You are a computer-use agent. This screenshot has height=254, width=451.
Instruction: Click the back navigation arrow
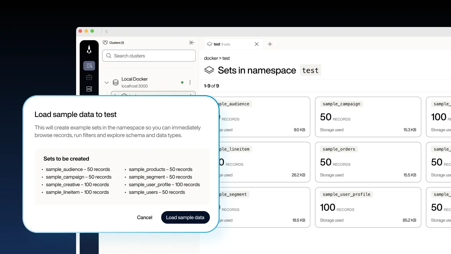pos(106,31)
